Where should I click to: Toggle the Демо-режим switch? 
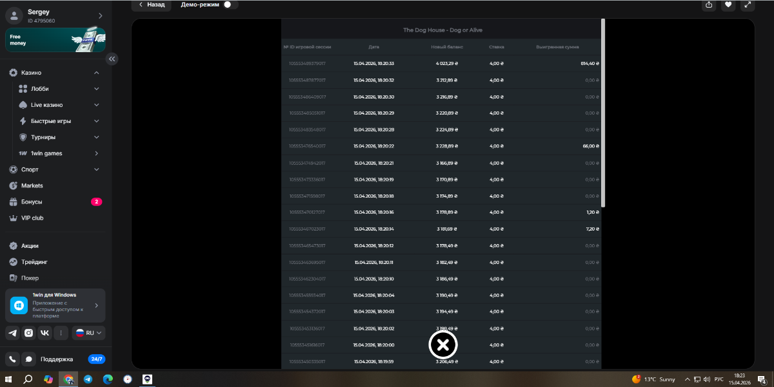tap(229, 5)
